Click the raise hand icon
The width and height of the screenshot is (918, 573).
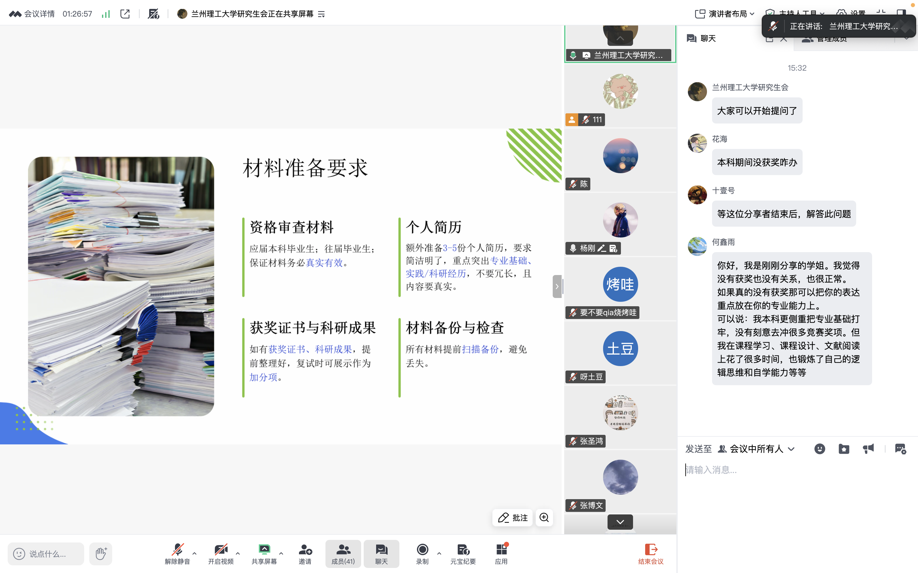tap(101, 553)
